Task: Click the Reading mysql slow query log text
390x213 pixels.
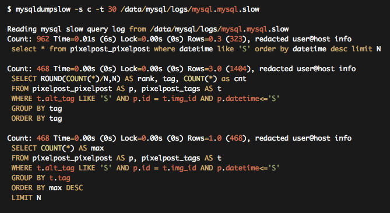Action: pyautogui.click(x=66, y=29)
